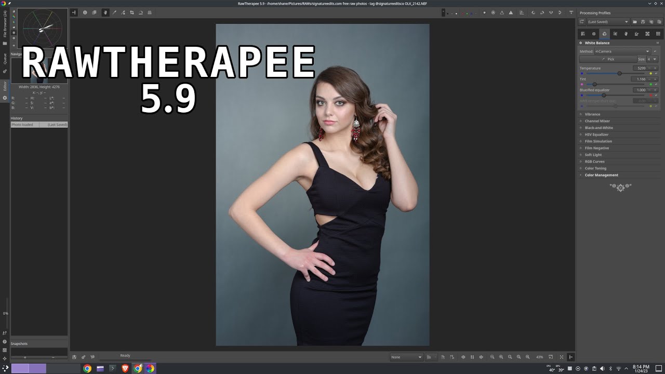Load processing profile from file icon
The height and width of the screenshot is (374, 665).
click(635, 22)
